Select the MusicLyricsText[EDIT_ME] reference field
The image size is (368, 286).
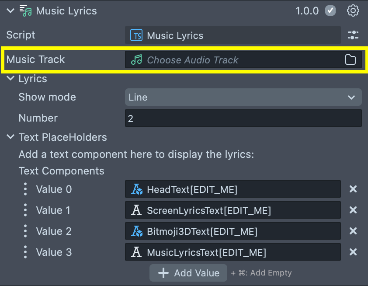pos(233,252)
